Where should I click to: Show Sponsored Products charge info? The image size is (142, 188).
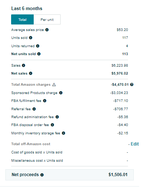(61, 93)
